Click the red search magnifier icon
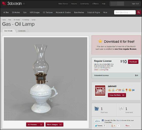The height and width of the screenshot is (130, 142). [138, 12]
